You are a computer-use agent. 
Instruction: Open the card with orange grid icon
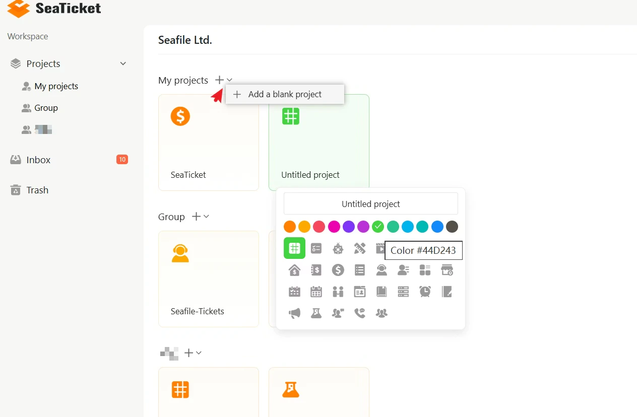[209, 392]
